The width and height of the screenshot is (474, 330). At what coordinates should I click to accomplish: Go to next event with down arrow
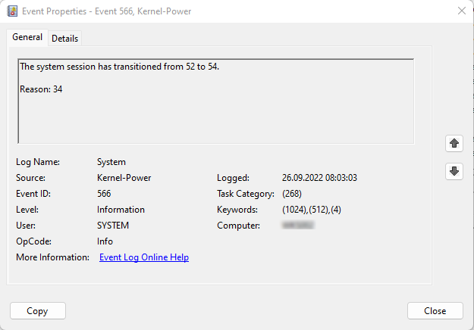(454, 171)
